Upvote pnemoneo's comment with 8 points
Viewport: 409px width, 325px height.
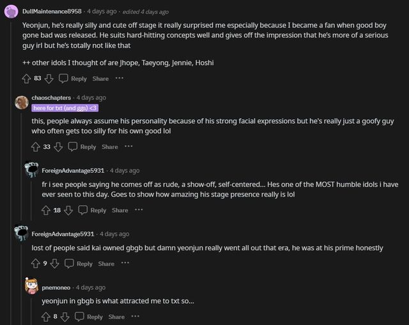click(46, 317)
